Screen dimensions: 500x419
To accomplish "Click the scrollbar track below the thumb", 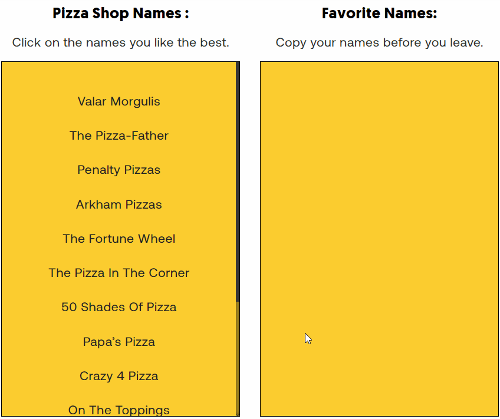I will (237, 359).
